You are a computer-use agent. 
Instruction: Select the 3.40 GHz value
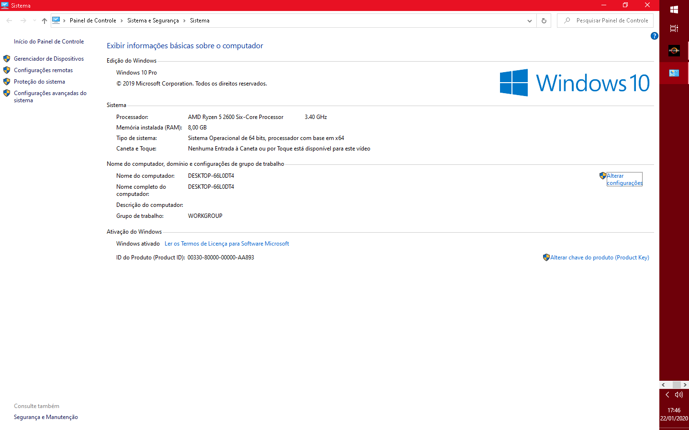pos(316,117)
